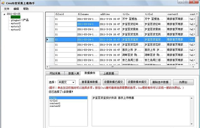The image size is (200, 128).
Task: Collapse the 2011-03-25 tree node
Action: 4,14
